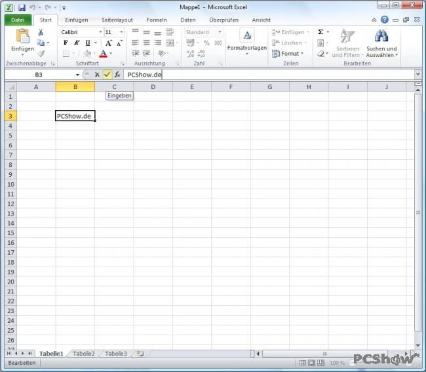Click the text orientation icon
The height and width of the screenshot is (372, 426).
(x=162, y=54)
